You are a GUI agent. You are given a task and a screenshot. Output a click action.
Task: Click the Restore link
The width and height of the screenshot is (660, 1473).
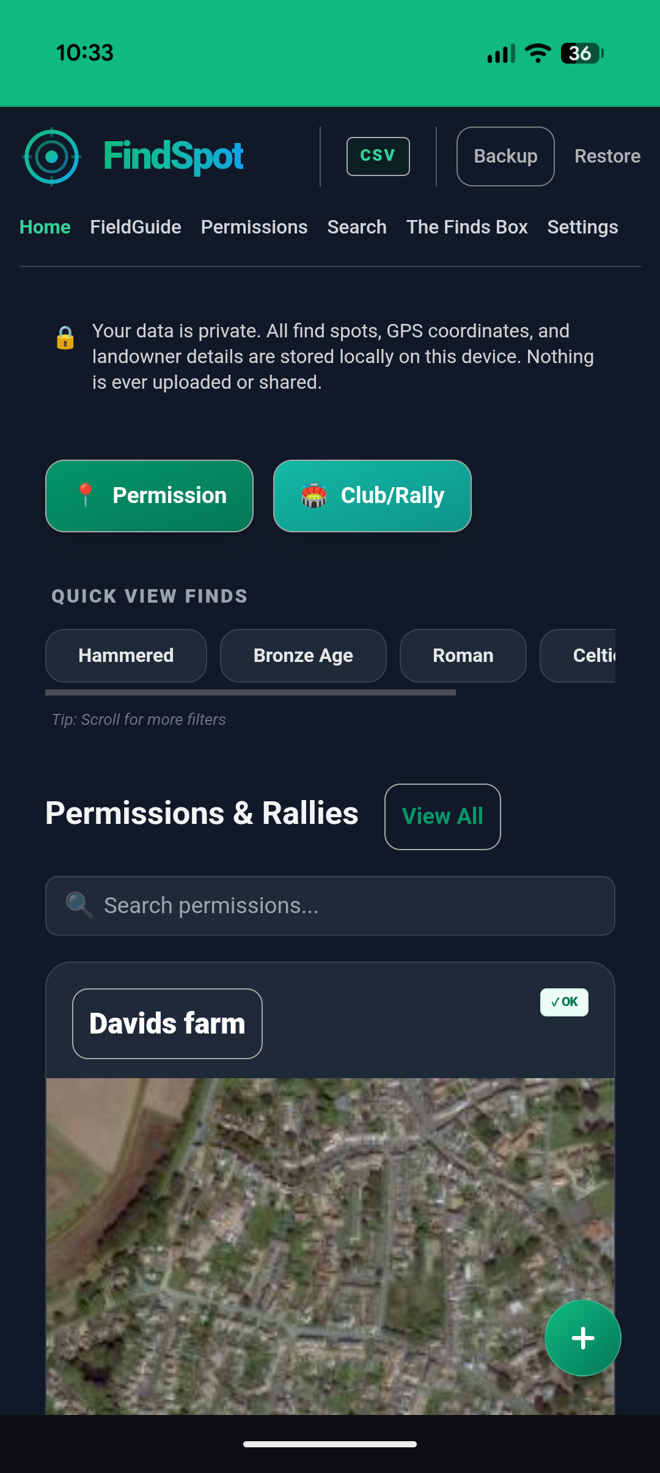[607, 156]
